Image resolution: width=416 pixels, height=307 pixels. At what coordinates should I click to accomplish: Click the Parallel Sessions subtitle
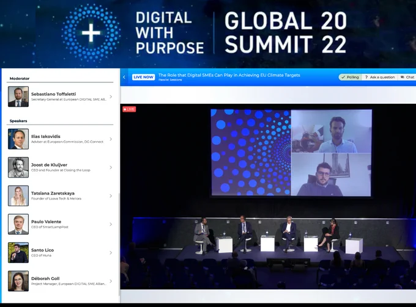tap(170, 80)
